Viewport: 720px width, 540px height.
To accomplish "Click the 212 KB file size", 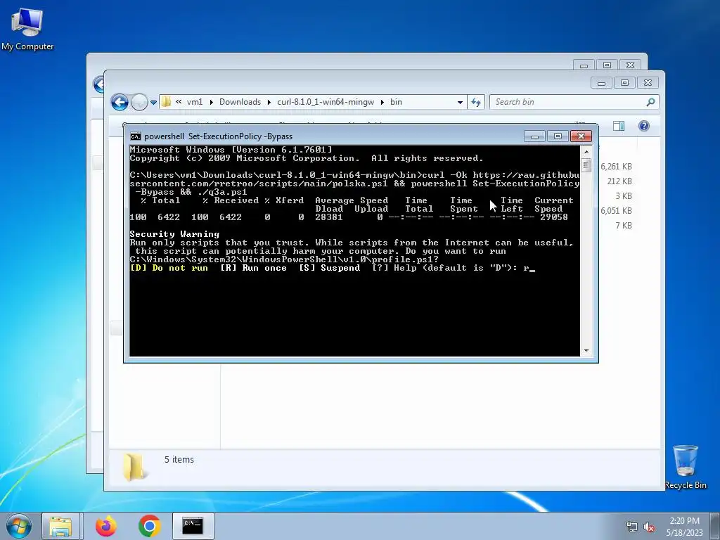I will (x=619, y=181).
